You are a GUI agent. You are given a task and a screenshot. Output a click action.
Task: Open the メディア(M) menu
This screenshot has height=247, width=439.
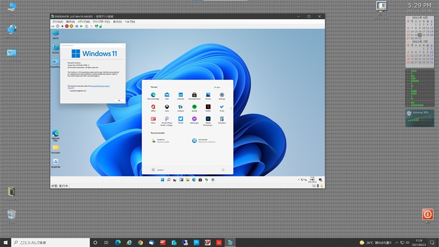click(84, 21)
